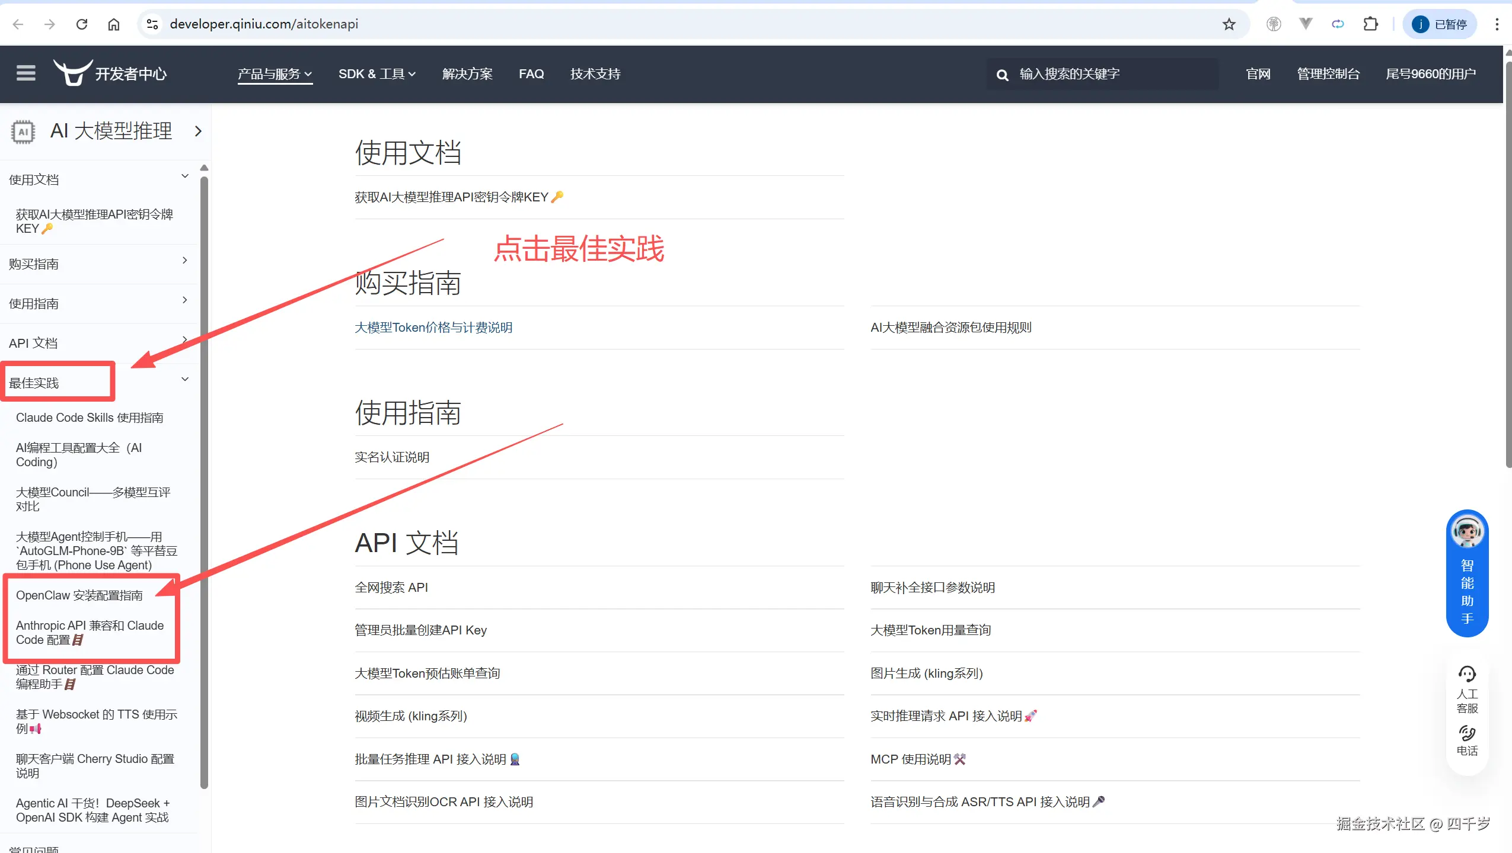Screen dimensions: 1512x853
Task: Click the search magnifier icon
Action: [x=1002, y=75]
